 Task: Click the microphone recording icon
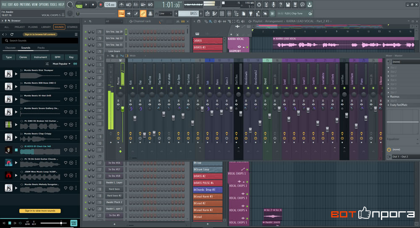click(x=273, y=5)
